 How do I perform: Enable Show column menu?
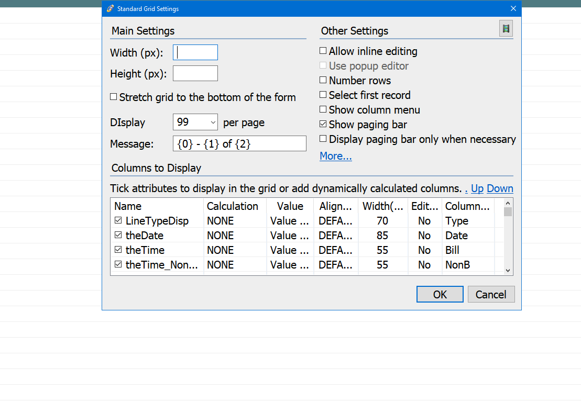click(323, 109)
